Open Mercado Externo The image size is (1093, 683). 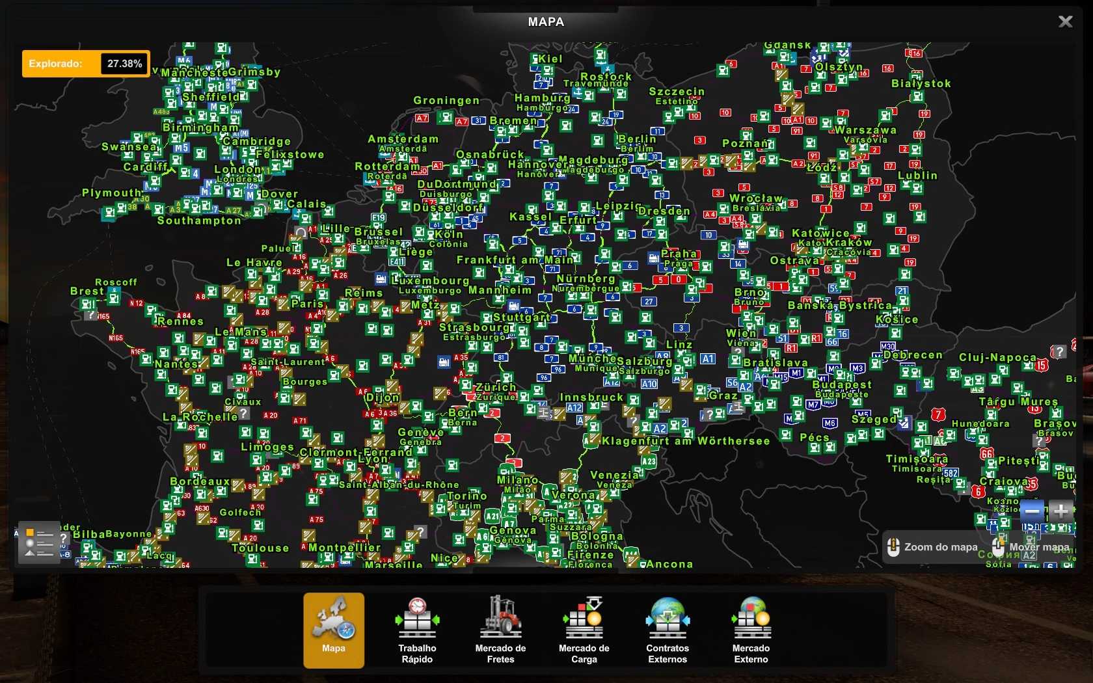tap(751, 630)
